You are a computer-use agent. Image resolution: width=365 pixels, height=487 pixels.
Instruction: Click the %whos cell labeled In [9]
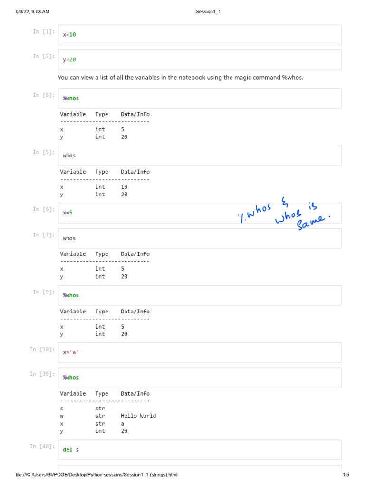click(x=200, y=295)
